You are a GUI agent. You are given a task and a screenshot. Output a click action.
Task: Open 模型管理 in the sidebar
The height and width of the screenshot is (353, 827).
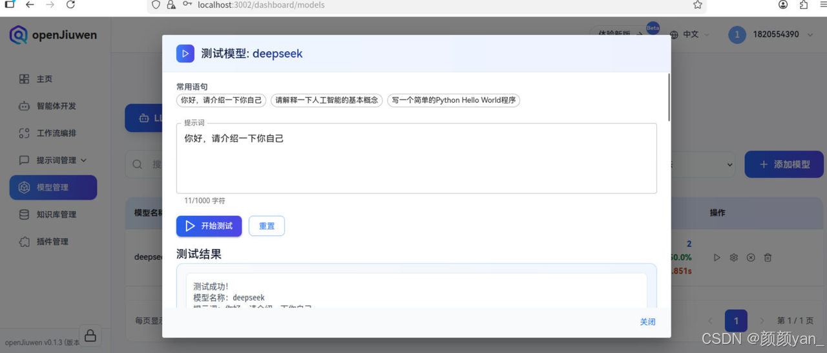point(53,187)
